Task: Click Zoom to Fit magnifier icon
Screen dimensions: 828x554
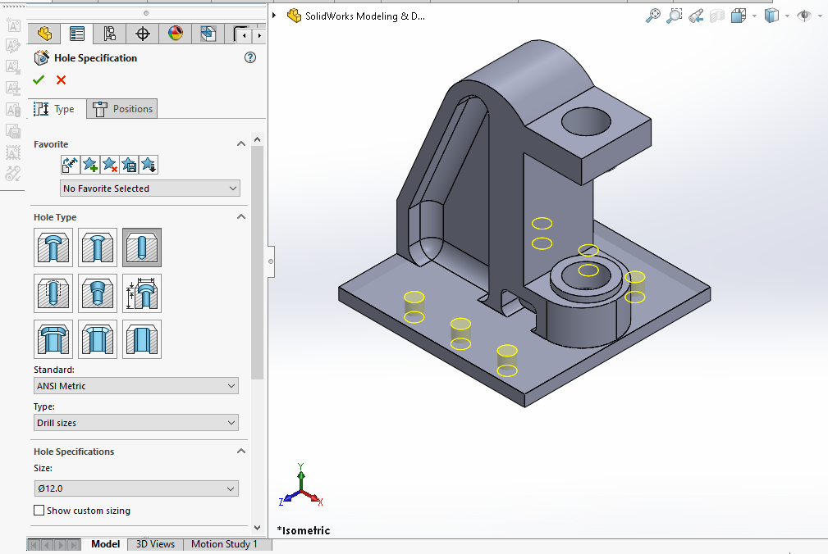Action: click(x=653, y=16)
